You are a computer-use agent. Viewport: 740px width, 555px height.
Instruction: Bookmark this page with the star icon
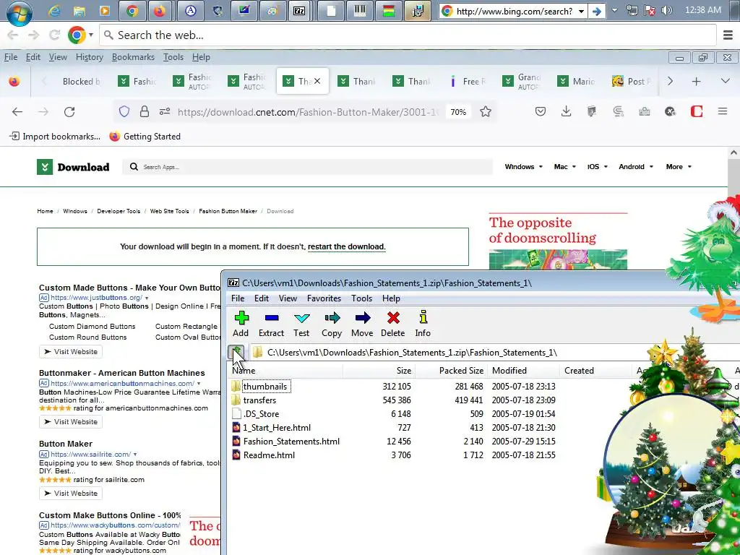coord(486,112)
